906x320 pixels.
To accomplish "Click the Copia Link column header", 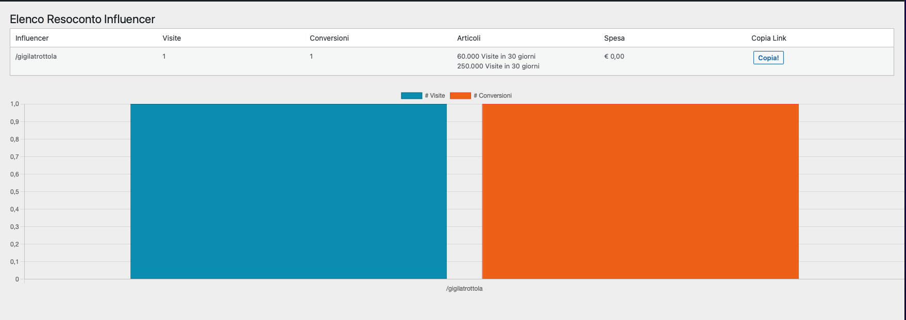I will point(769,38).
